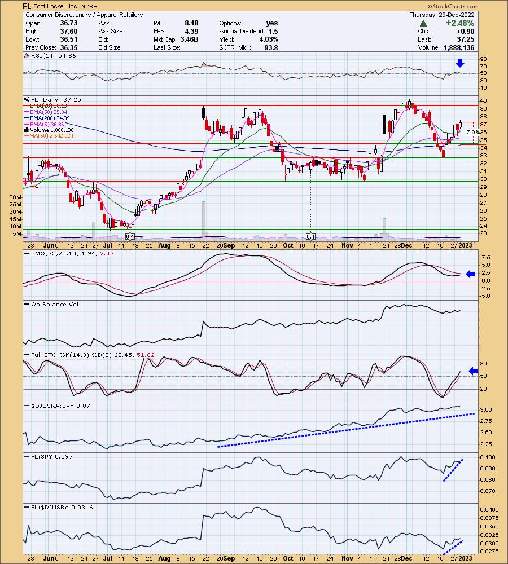Click the Yield value 4.03%

coord(269,39)
